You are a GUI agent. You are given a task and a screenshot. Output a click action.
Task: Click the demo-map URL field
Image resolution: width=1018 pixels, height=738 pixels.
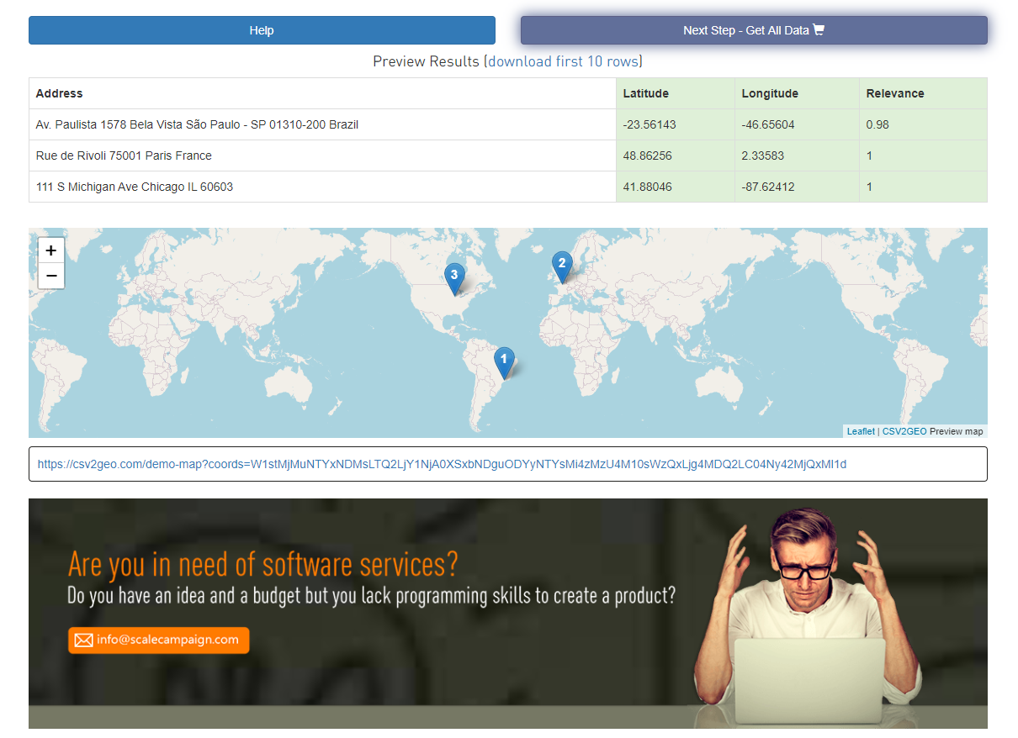508,464
